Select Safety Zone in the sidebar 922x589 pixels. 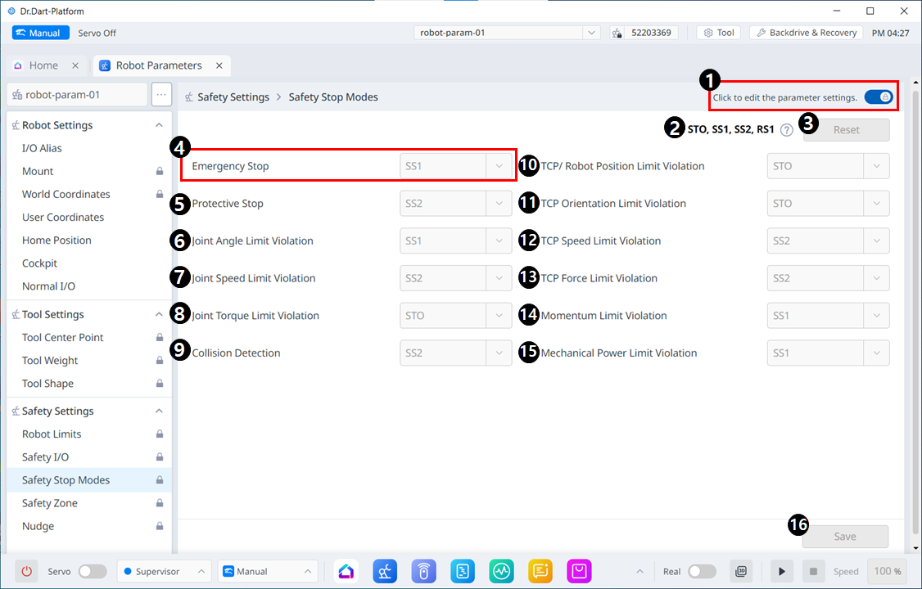pos(50,503)
